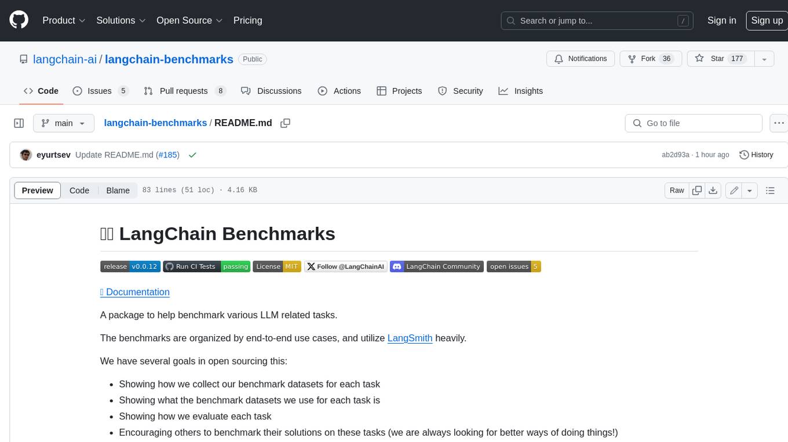Viewport: 788px width, 442px height.
Task: Expand the Solutions menu
Action: pyautogui.click(x=121, y=20)
